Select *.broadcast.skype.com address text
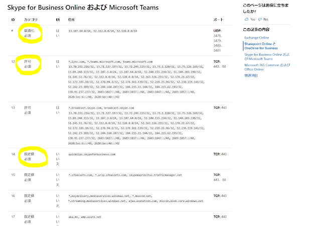321x226 pixels. [x=101, y=108]
